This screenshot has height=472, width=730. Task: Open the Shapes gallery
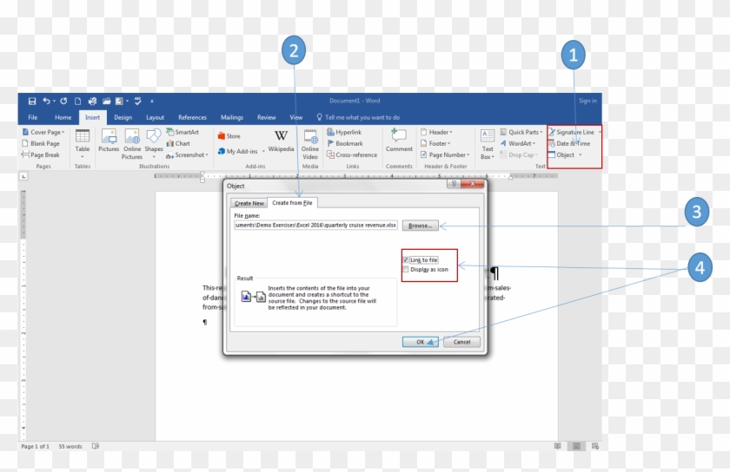154,143
